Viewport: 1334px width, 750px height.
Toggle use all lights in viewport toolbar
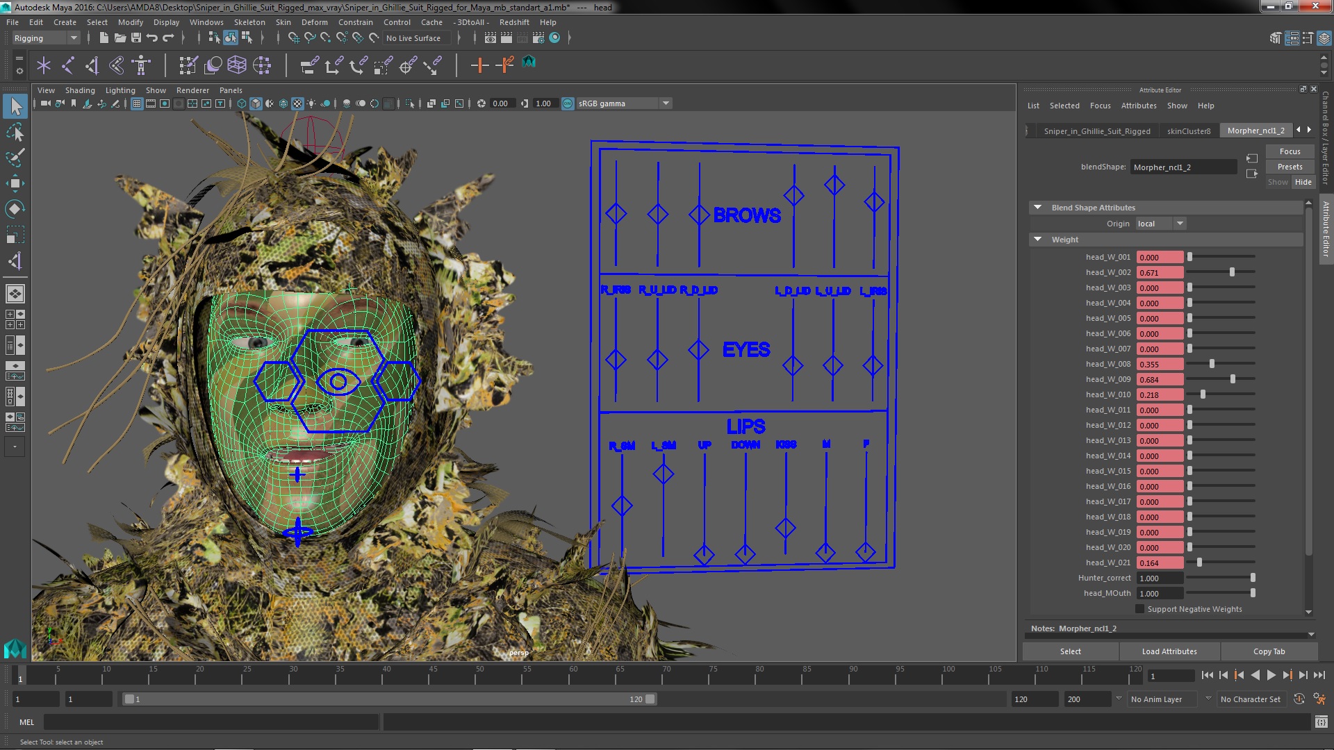coord(311,103)
